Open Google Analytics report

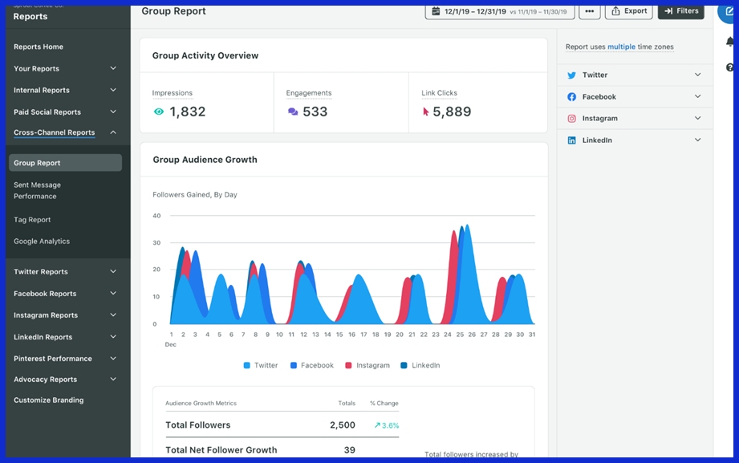[42, 241]
